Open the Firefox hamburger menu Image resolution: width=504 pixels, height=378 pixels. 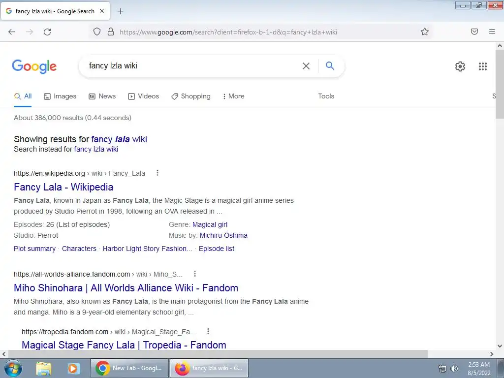click(492, 31)
